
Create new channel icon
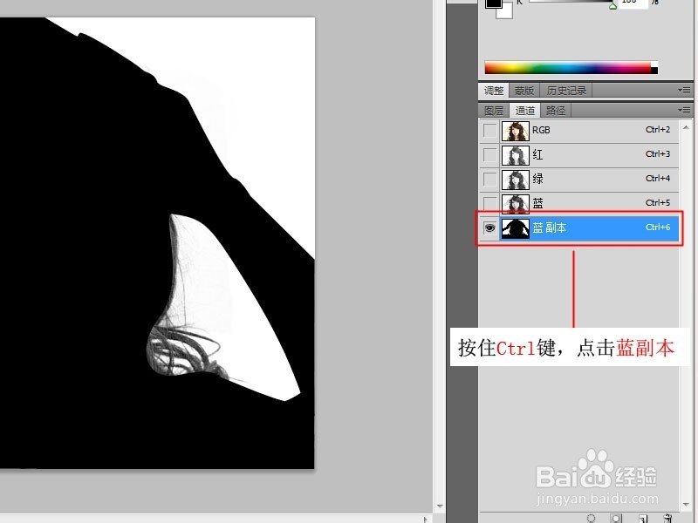point(643,519)
